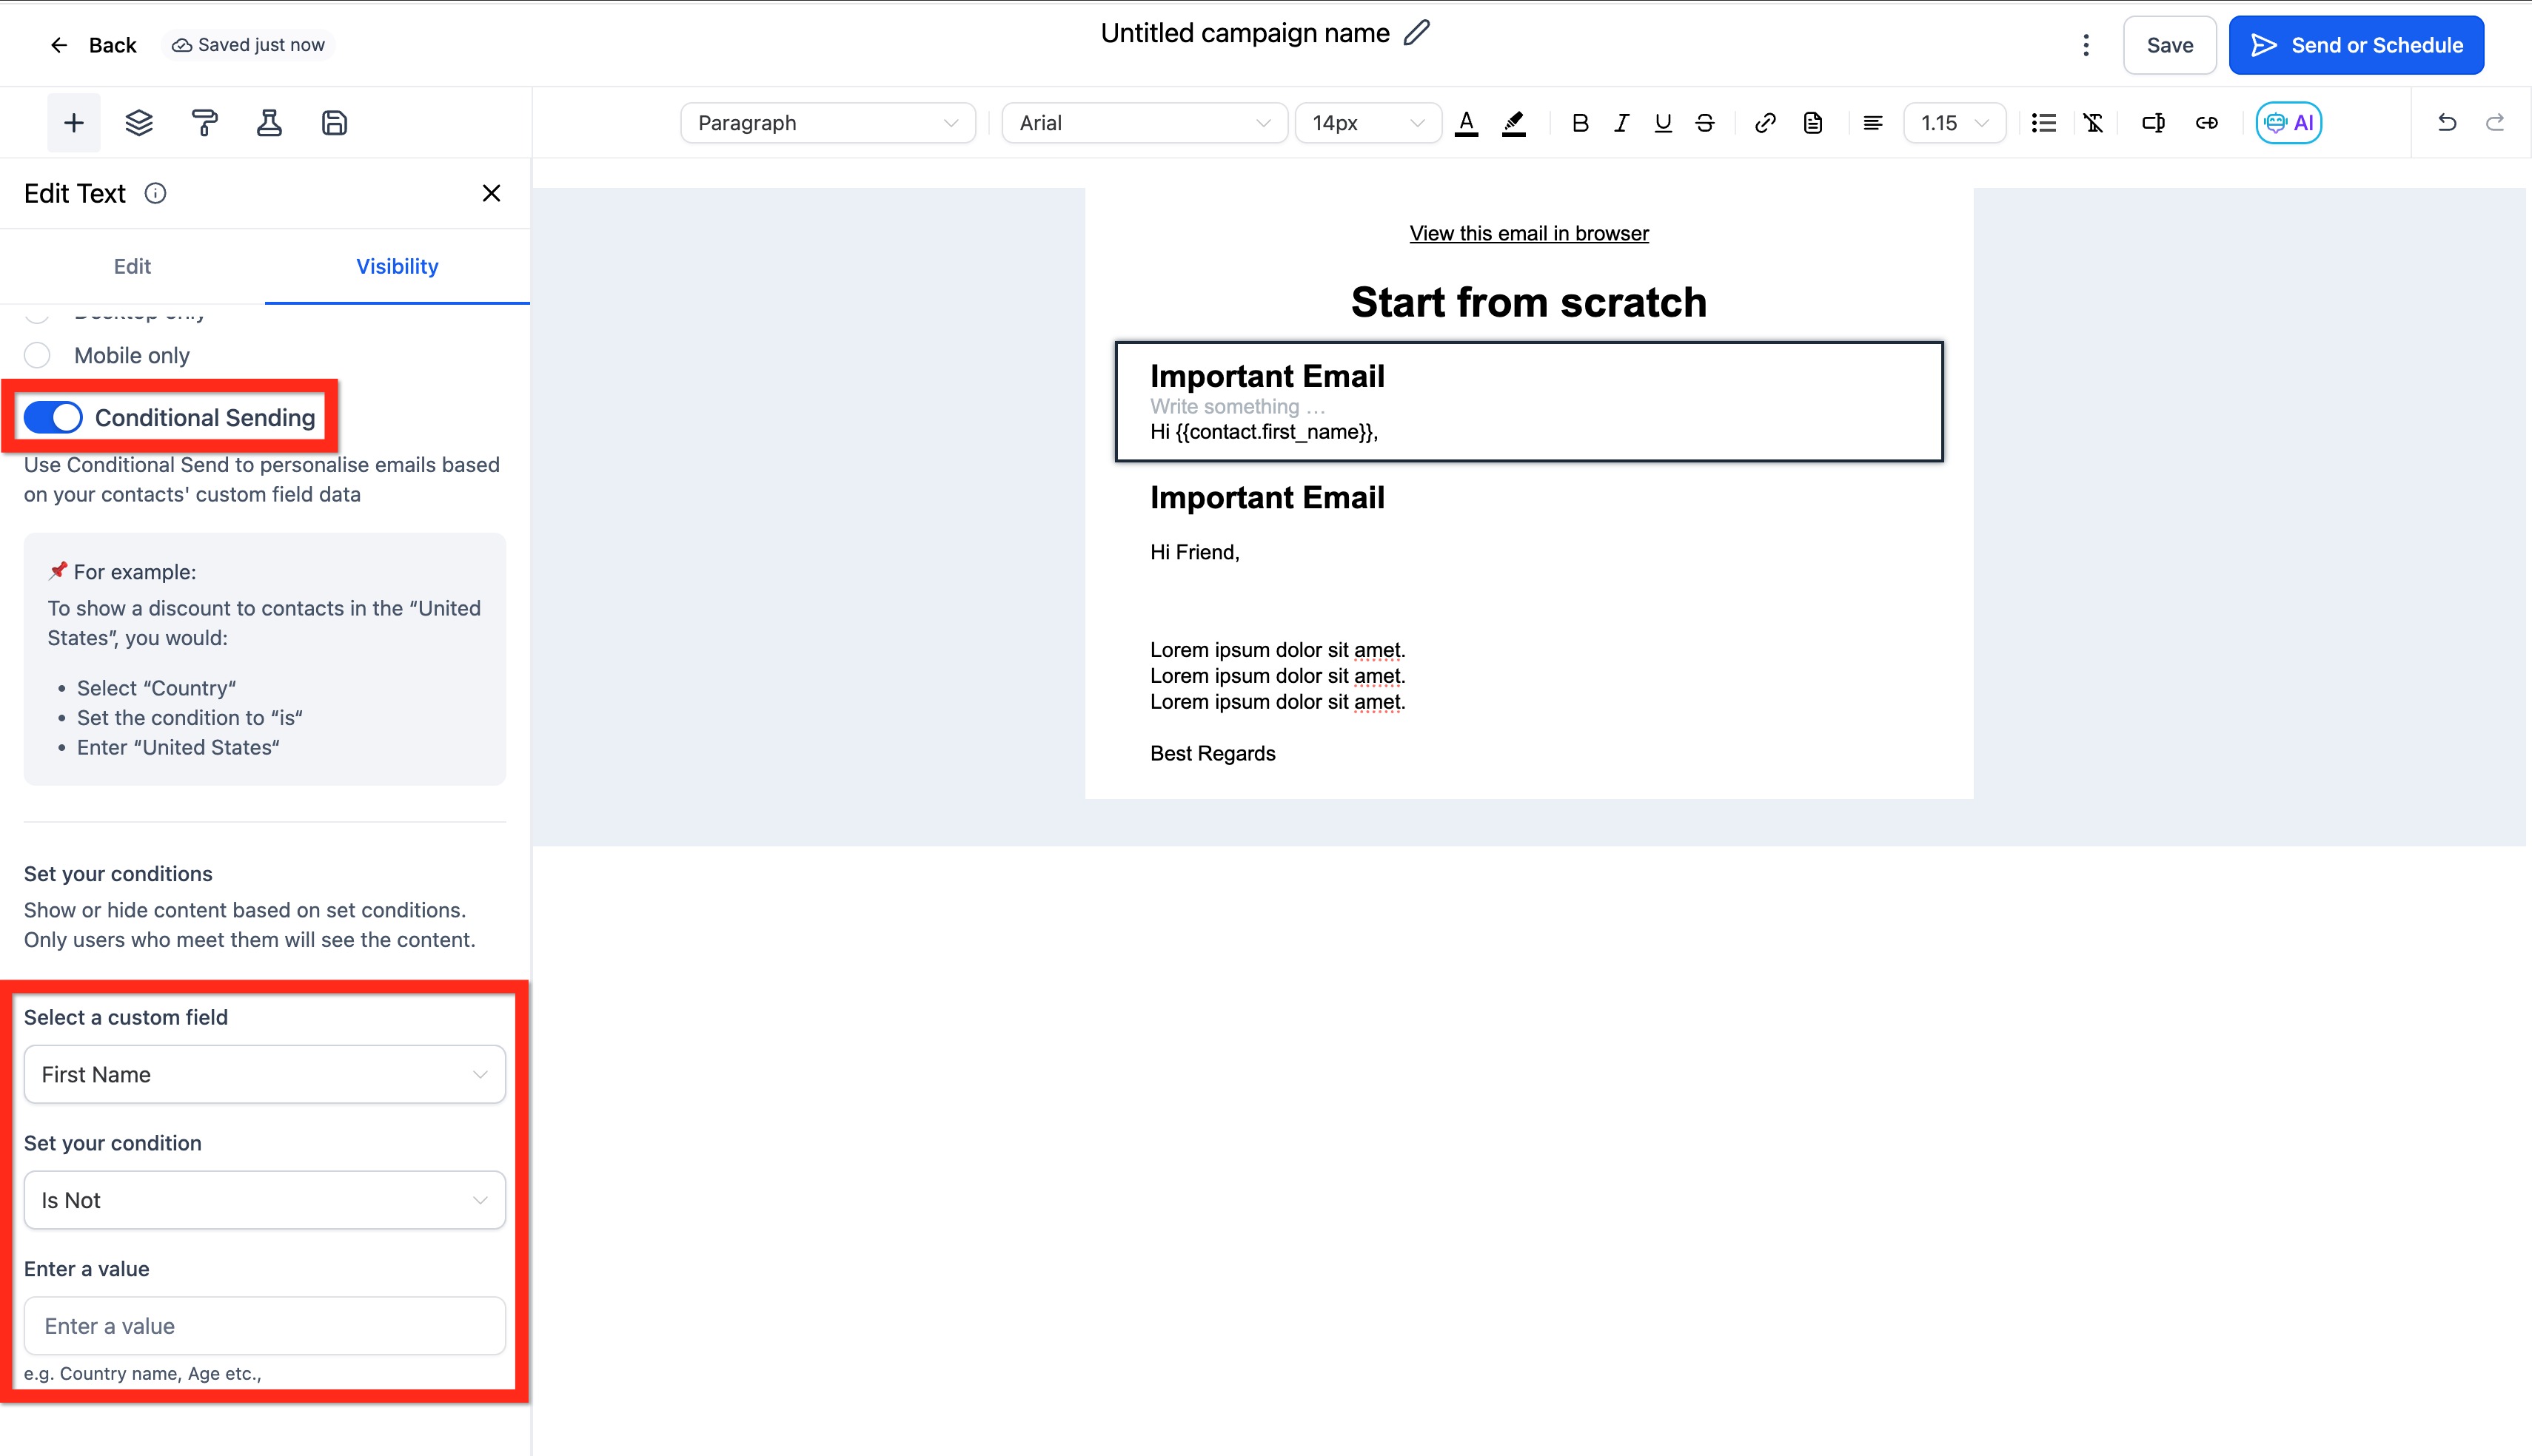Image resolution: width=2532 pixels, height=1456 pixels.
Task: Select the Mobile only radio button
Action: coord(37,355)
